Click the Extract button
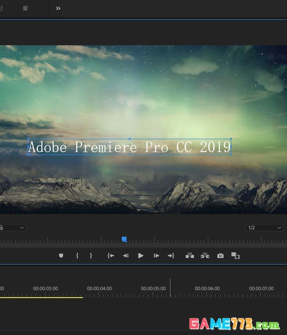The width and height of the screenshot is (287, 335). coord(205,255)
